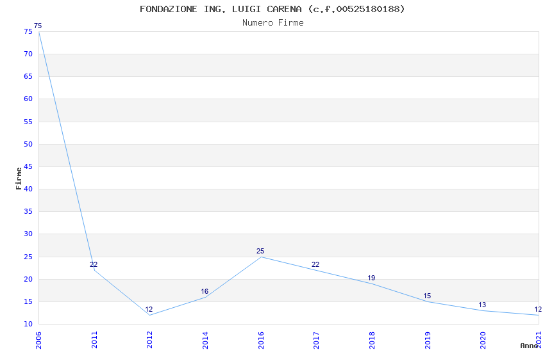Click the Firme y-axis label
This screenshot has height=352, width=545.
(19, 179)
